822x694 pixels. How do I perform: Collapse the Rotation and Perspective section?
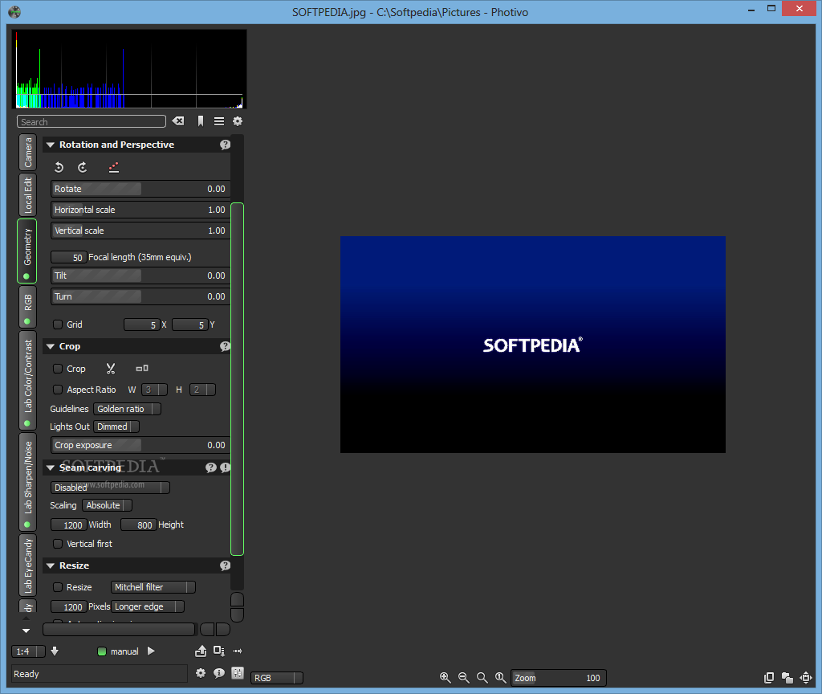point(51,145)
